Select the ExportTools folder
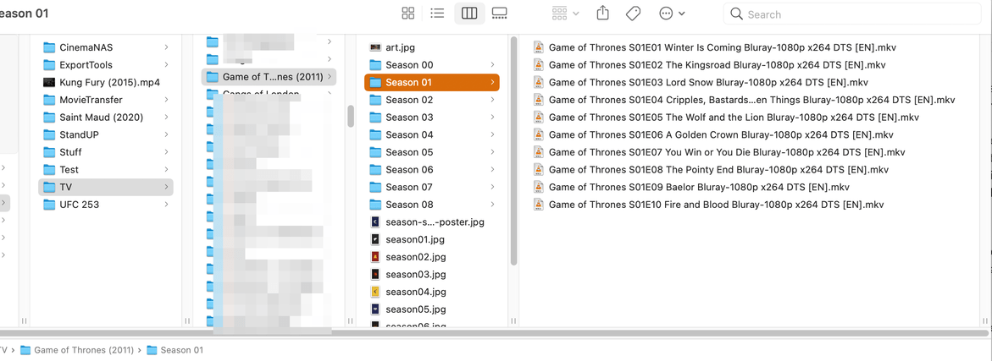 (106, 64)
